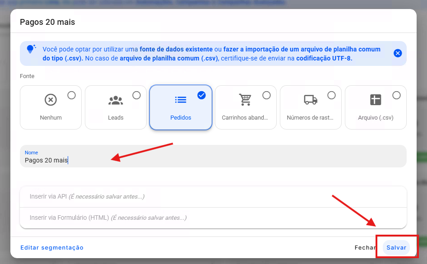
Task: Click the Nenhum circled-X icon
Action: click(x=51, y=100)
